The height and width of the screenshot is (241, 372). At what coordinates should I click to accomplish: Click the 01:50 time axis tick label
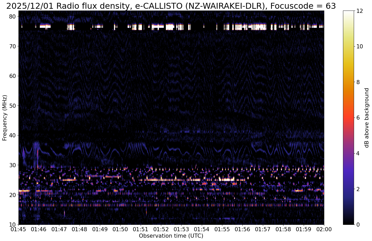point(120,229)
